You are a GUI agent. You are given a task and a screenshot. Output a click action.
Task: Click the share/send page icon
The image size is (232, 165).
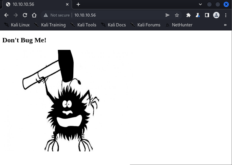coord(168,15)
